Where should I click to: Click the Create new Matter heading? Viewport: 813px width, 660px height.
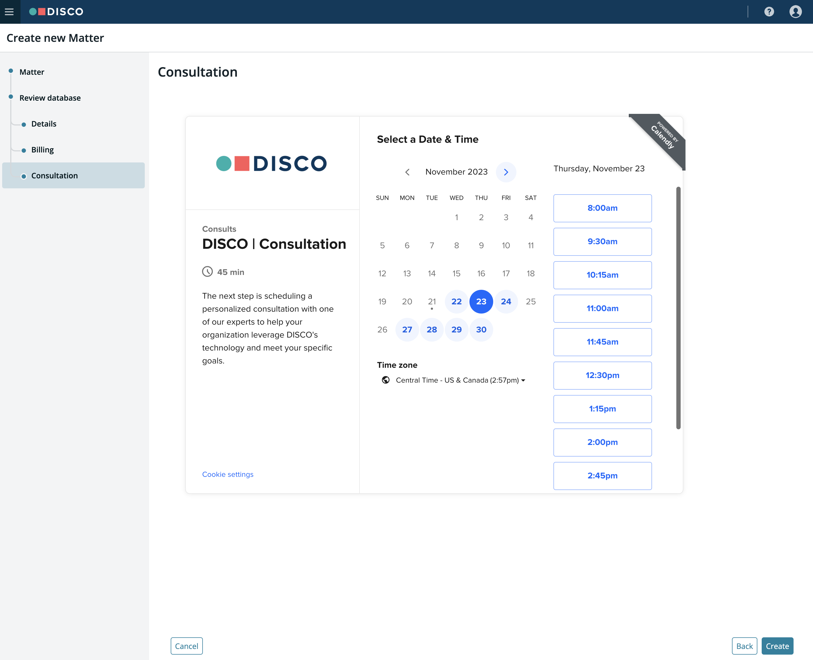pyautogui.click(x=55, y=38)
